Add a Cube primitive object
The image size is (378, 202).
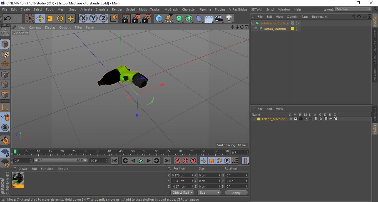[159, 19]
